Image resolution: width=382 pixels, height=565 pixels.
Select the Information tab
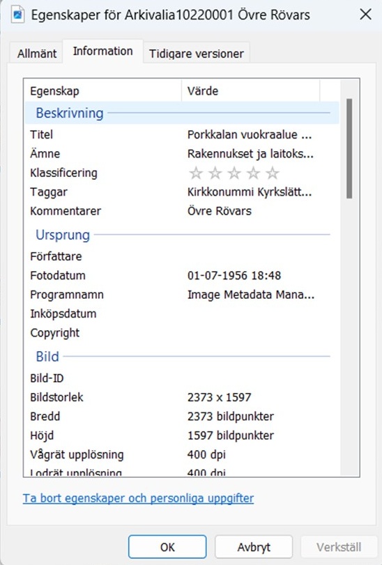coord(103,51)
